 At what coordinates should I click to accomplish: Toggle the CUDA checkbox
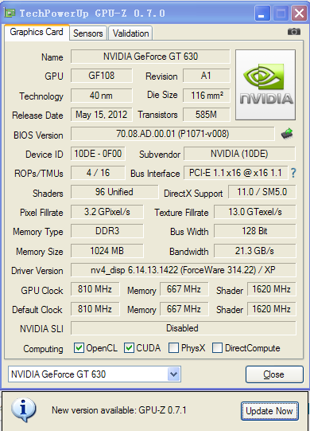(129, 348)
